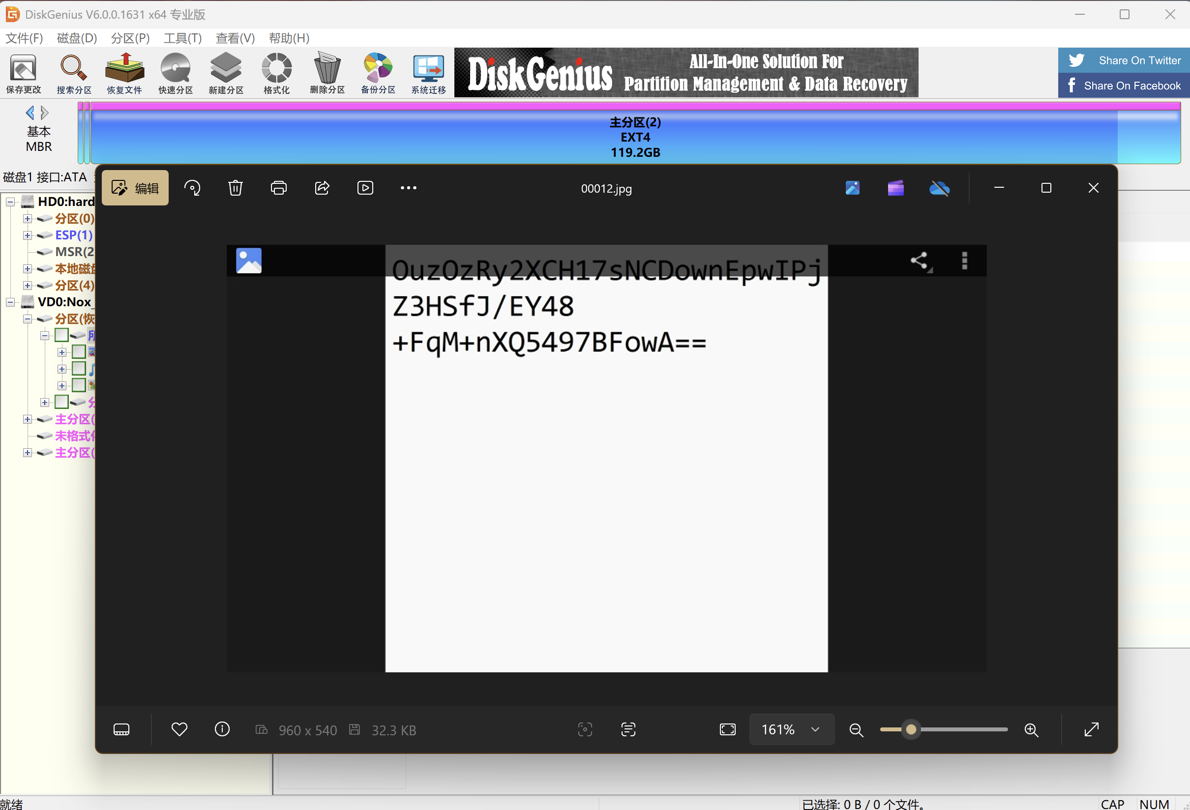
Task: Expand the 本地磁盘 partition node
Action: [28, 269]
